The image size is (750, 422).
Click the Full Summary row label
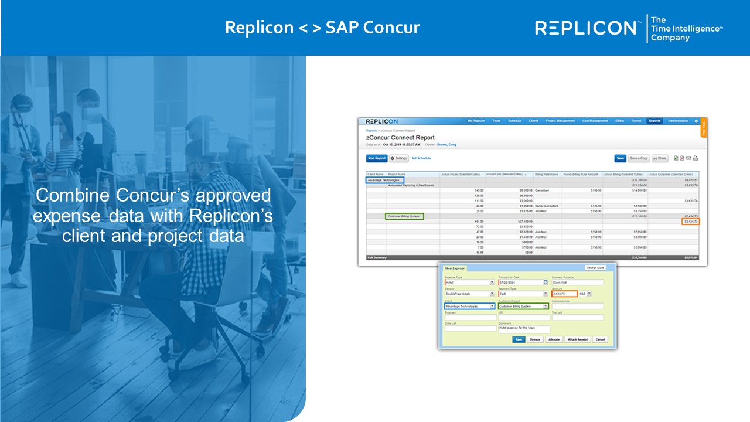[377, 258]
